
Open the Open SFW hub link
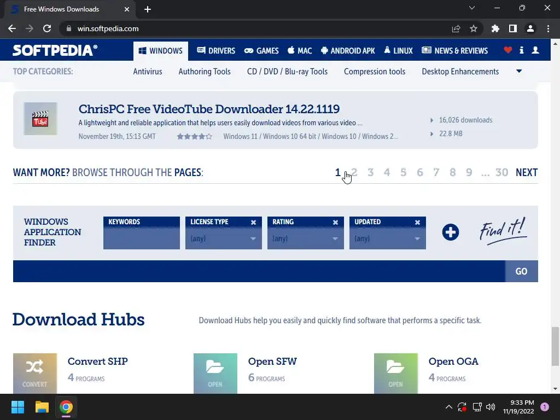tap(272, 361)
